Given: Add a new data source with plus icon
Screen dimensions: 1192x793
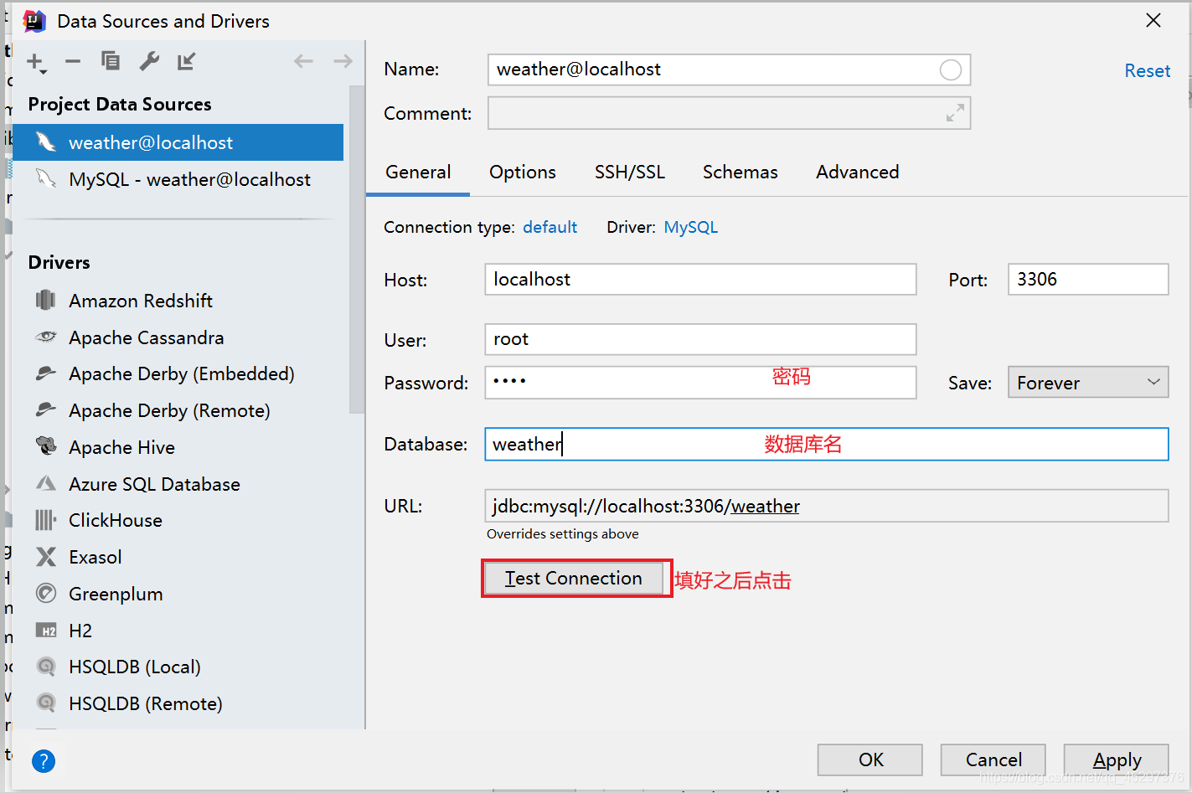Looking at the screenshot, I should [36, 62].
